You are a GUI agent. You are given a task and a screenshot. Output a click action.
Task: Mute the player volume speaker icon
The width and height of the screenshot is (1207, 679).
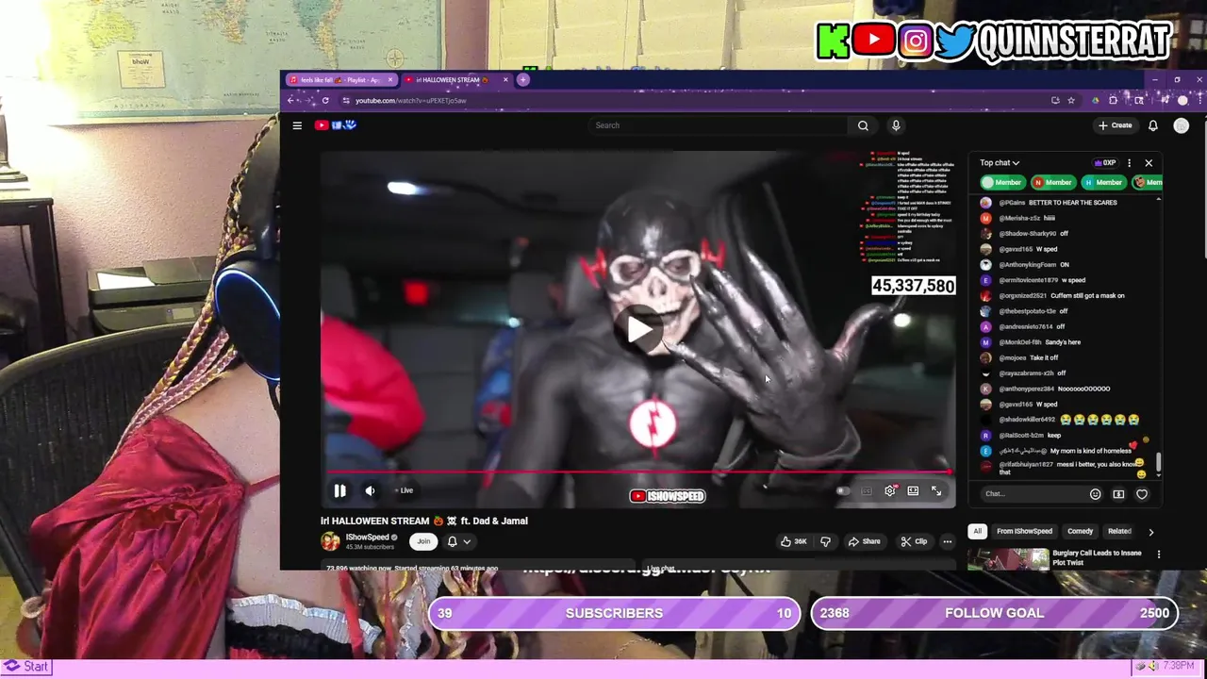pos(370,490)
